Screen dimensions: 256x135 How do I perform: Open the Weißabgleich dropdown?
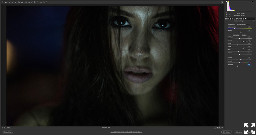[244, 24]
